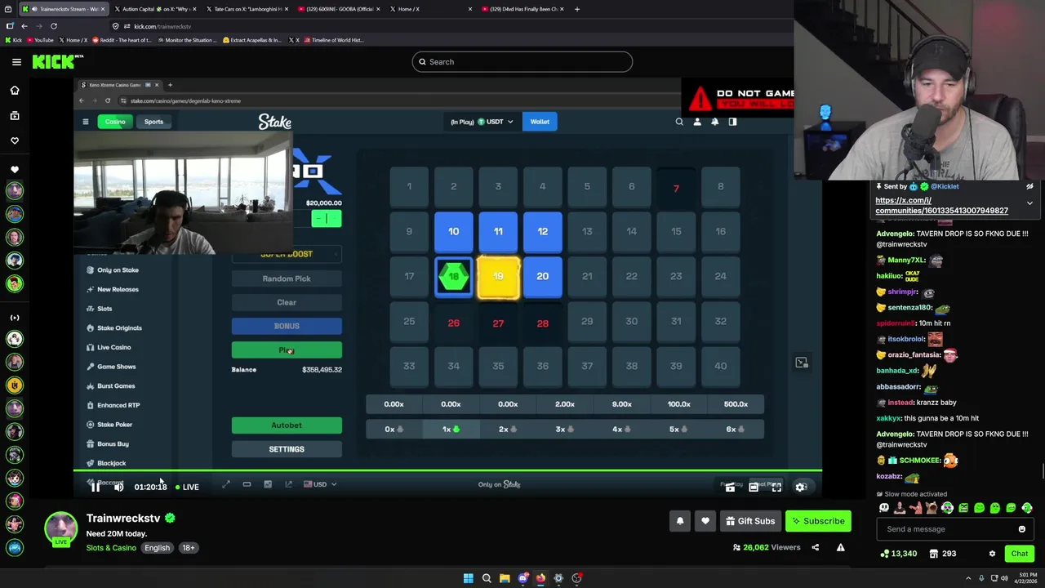Viewport: 1045px width, 588px height.
Task: Jump to LIVE indicator in player
Action: 186,488
